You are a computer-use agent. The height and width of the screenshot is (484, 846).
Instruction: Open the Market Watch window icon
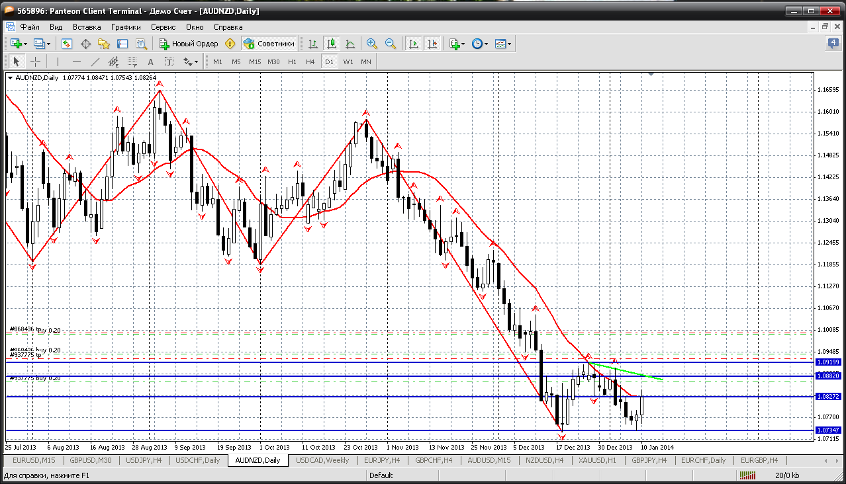(67, 44)
